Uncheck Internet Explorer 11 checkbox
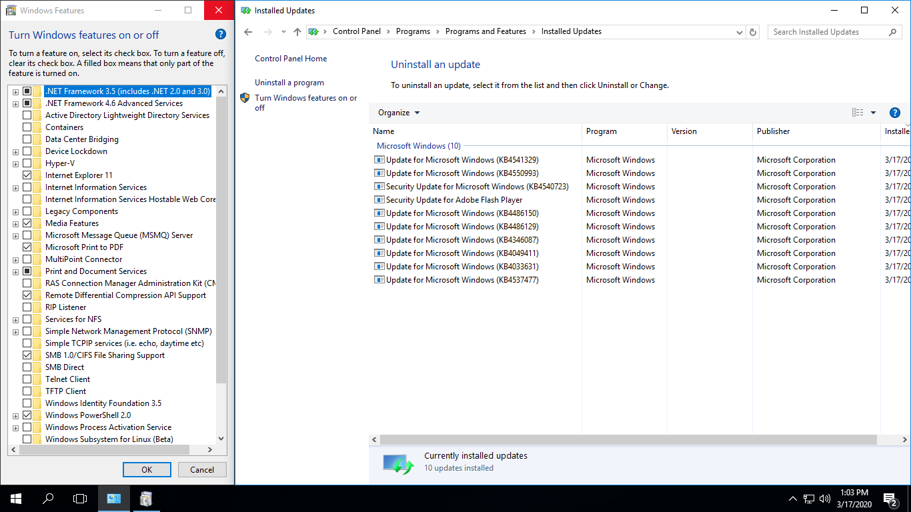 [x=27, y=175]
